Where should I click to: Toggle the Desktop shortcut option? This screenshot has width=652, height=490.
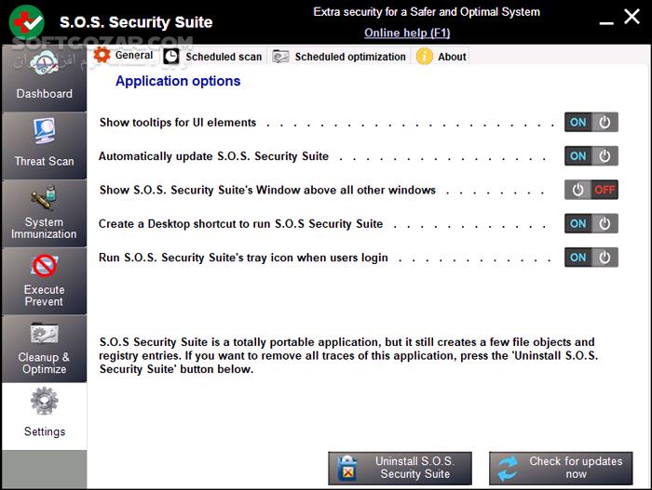pos(591,223)
